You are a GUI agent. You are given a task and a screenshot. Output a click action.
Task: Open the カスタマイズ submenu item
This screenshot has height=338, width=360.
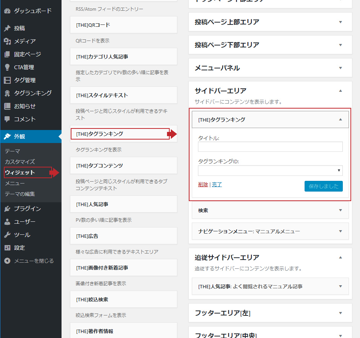20,162
